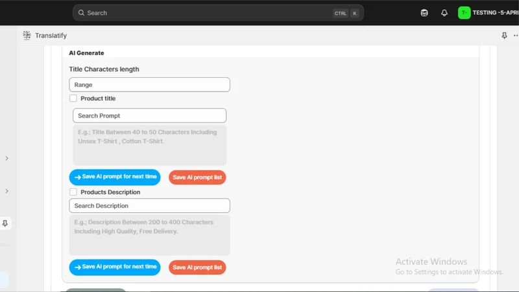
Task: Click the Search Prompt input field
Action: [150, 116]
